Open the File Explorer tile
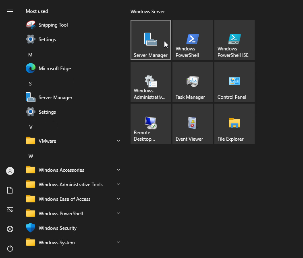The width and height of the screenshot is (303, 258). 235,124
